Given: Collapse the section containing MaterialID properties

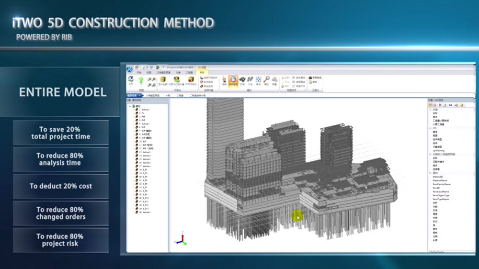Looking at the screenshot, I should [x=430, y=173].
